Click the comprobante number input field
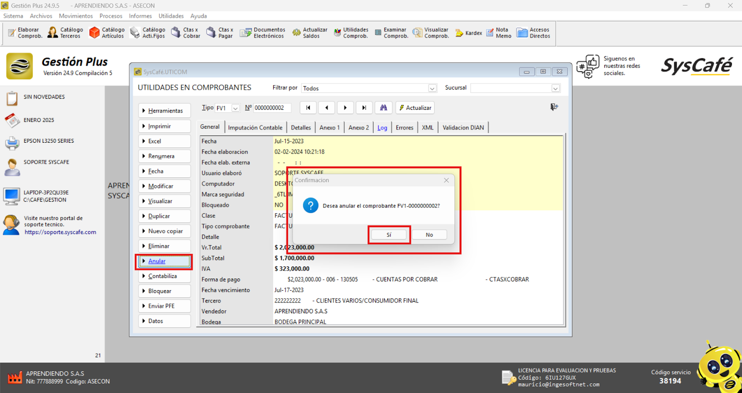The height and width of the screenshot is (393, 742). [x=272, y=108]
